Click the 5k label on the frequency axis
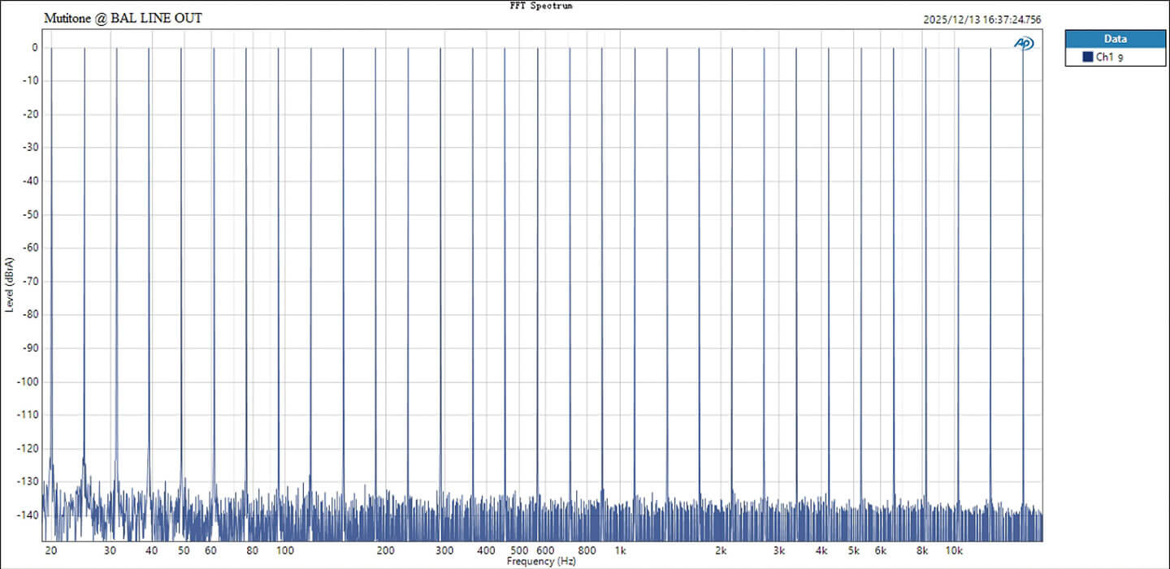The height and width of the screenshot is (569, 1170). click(854, 551)
